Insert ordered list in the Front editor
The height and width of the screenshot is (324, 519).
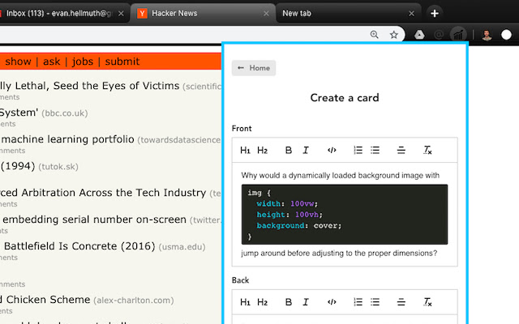(x=358, y=150)
